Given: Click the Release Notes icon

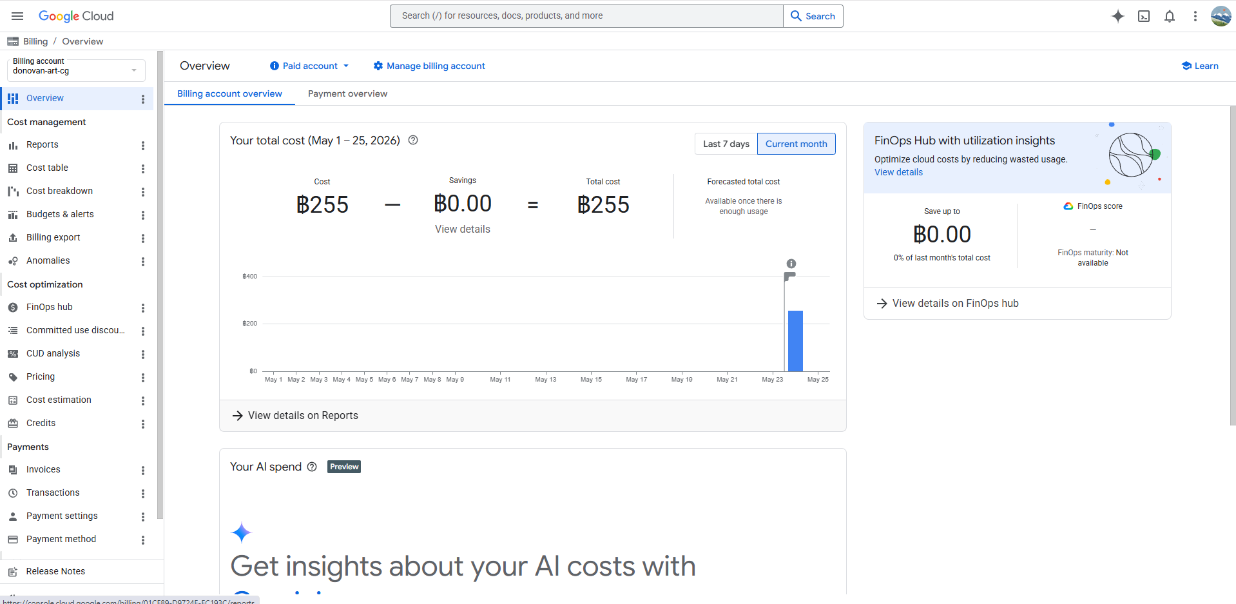Looking at the screenshot, I should click(13, 572).
